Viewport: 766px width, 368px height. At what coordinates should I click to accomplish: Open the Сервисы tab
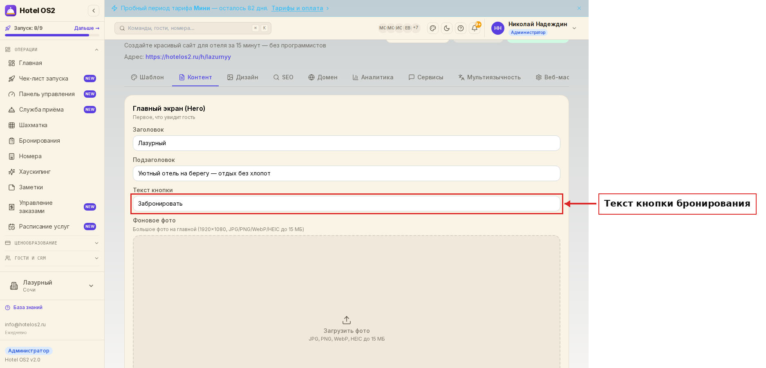pyautogui.click(x=426, y=77)
